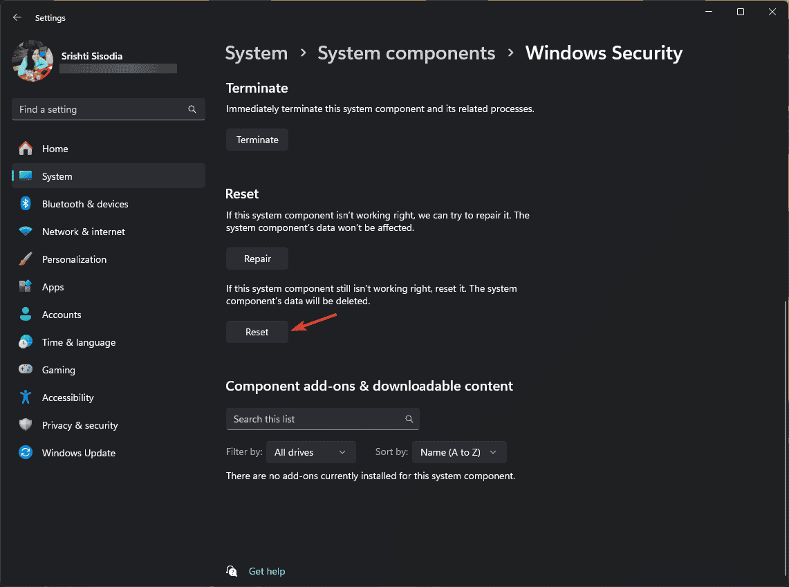Image resolution: width=789 pixels, height=587 pixels.
Task: Select the Privacy & security shield icon
Action: click(26, 425)
